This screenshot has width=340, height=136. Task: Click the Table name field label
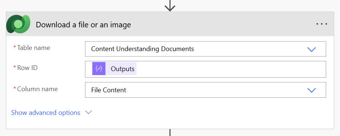click(x=34, y=48)
